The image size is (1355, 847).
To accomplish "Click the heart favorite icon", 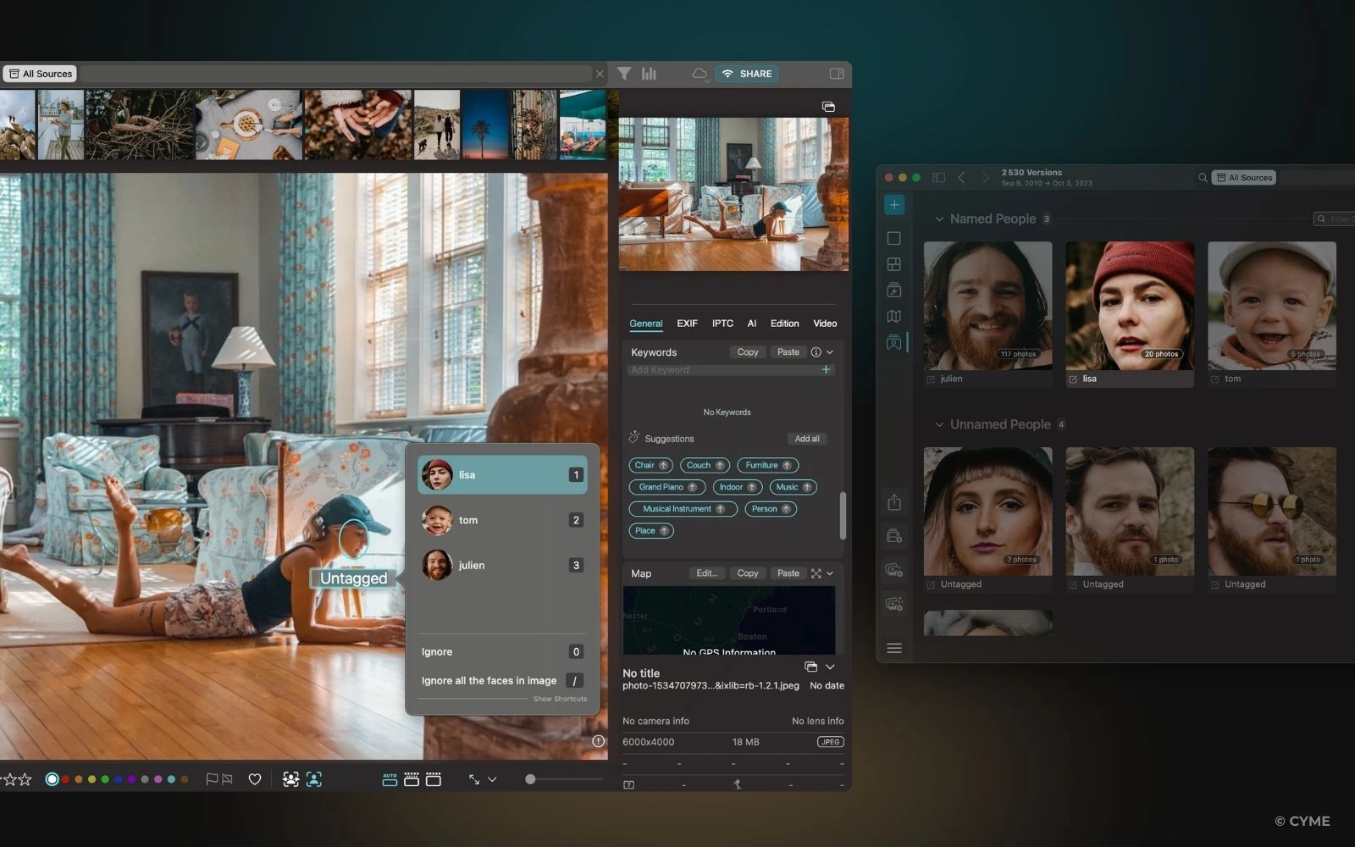I will [x=254, y=779].
